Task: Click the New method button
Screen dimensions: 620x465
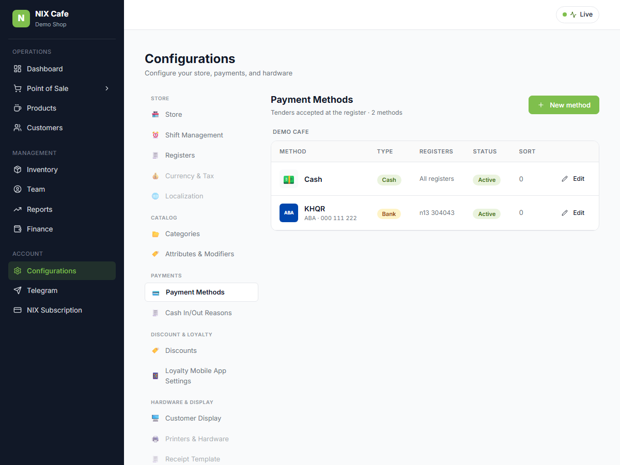Action: (564, 105)
